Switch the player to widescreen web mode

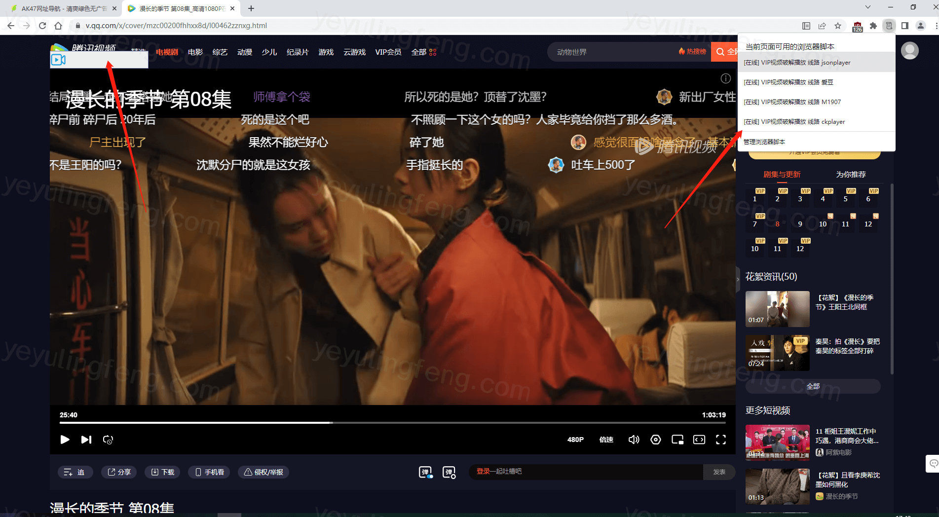[x=699, y=440]
